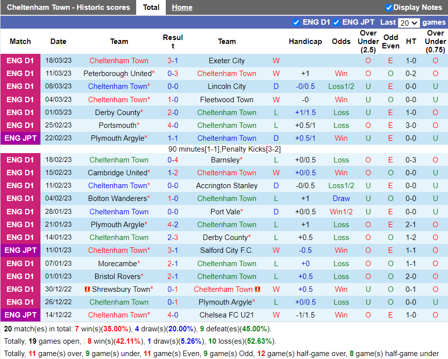Click the fire icon beside Cheltenham Town on 30/12/22
The width and height of the screenshot is (448, 359).
click(258, 289)
